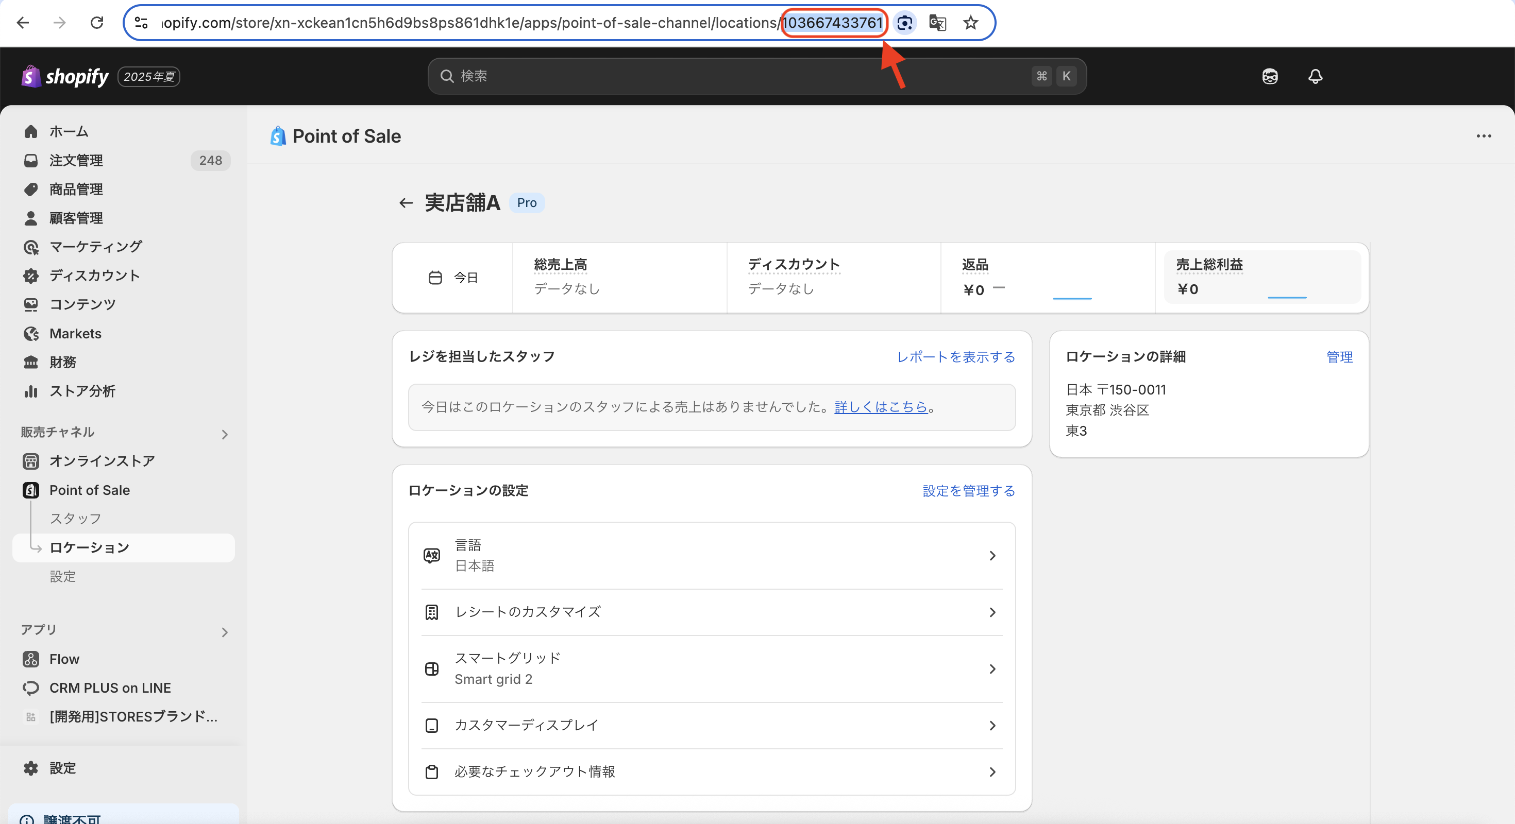Open the 今日 date selector
This screenshot has height=824, width=1515.
453,278
